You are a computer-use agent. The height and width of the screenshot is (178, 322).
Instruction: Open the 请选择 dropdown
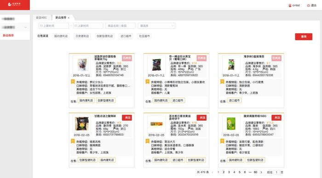[156, 26]
